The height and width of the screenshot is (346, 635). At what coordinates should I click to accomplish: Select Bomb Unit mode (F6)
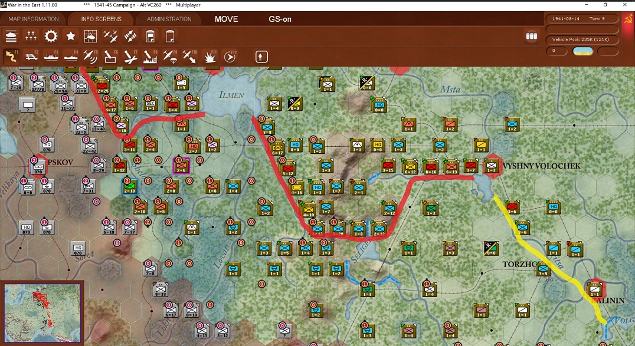coord(110,57)
